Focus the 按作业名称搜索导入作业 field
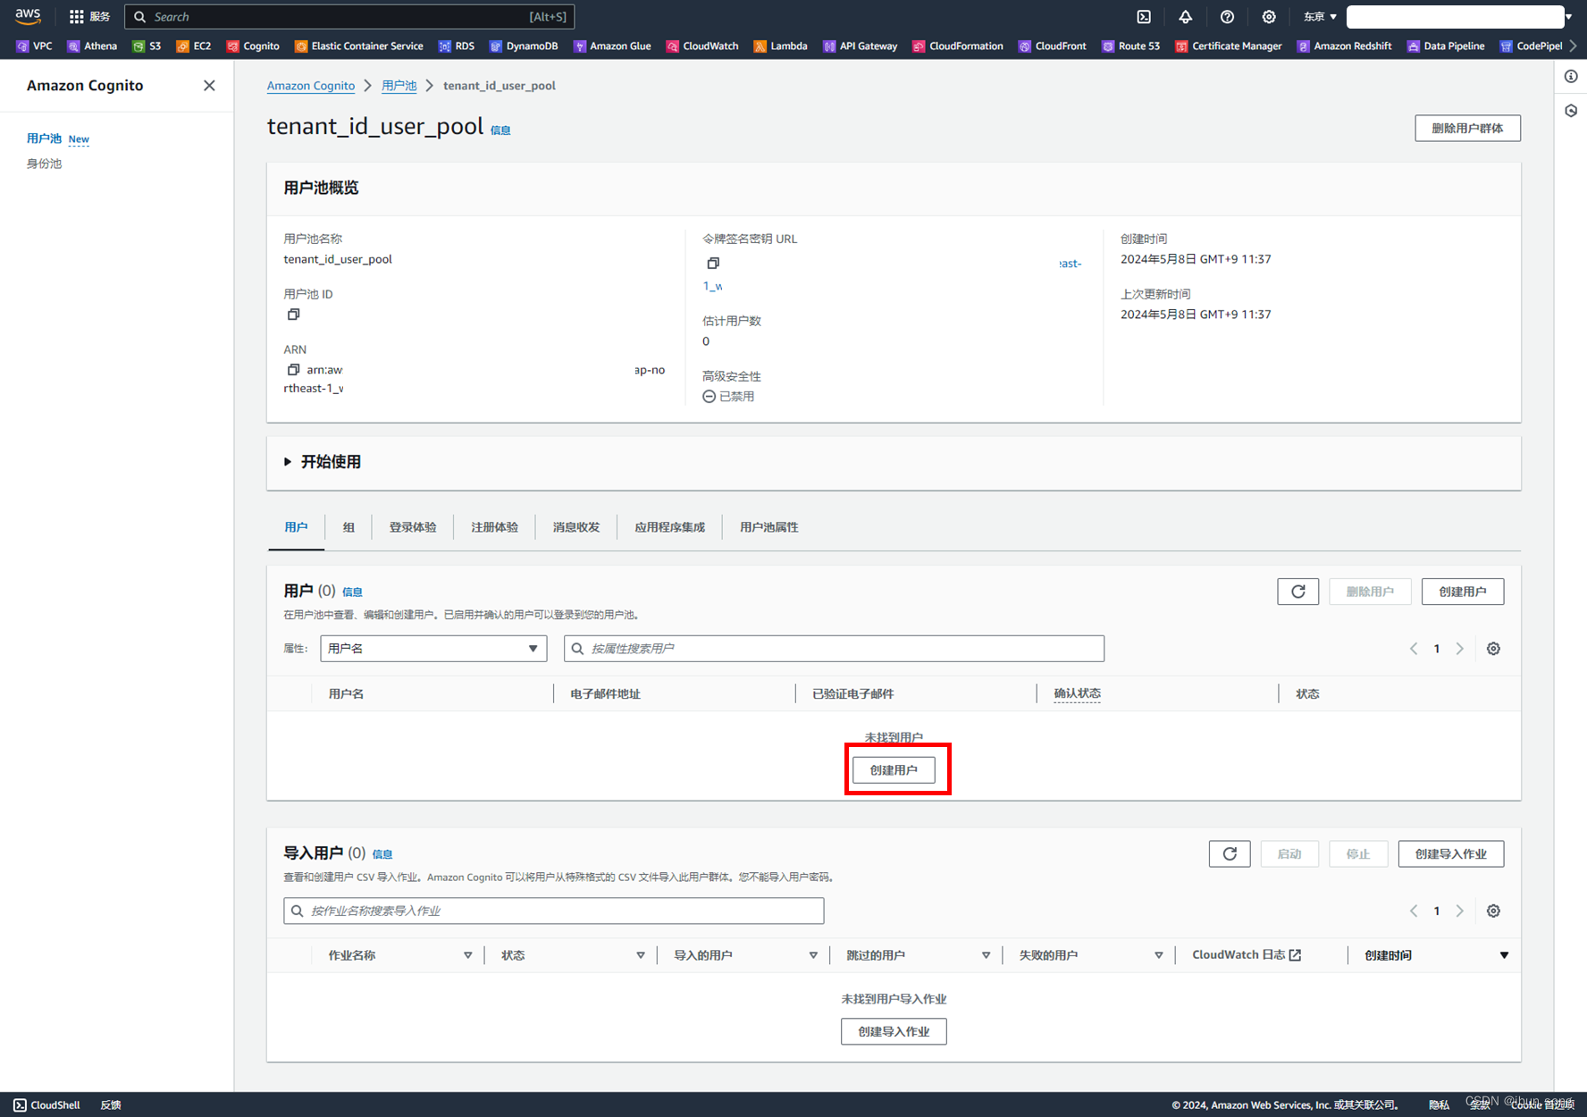Image resolution: width=1587 pixels, height=1117 pixels. pos(554,911)
